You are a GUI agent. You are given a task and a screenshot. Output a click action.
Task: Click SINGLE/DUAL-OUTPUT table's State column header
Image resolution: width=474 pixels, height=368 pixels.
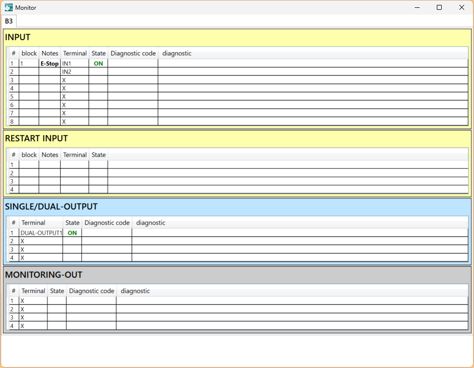[72, 223]
